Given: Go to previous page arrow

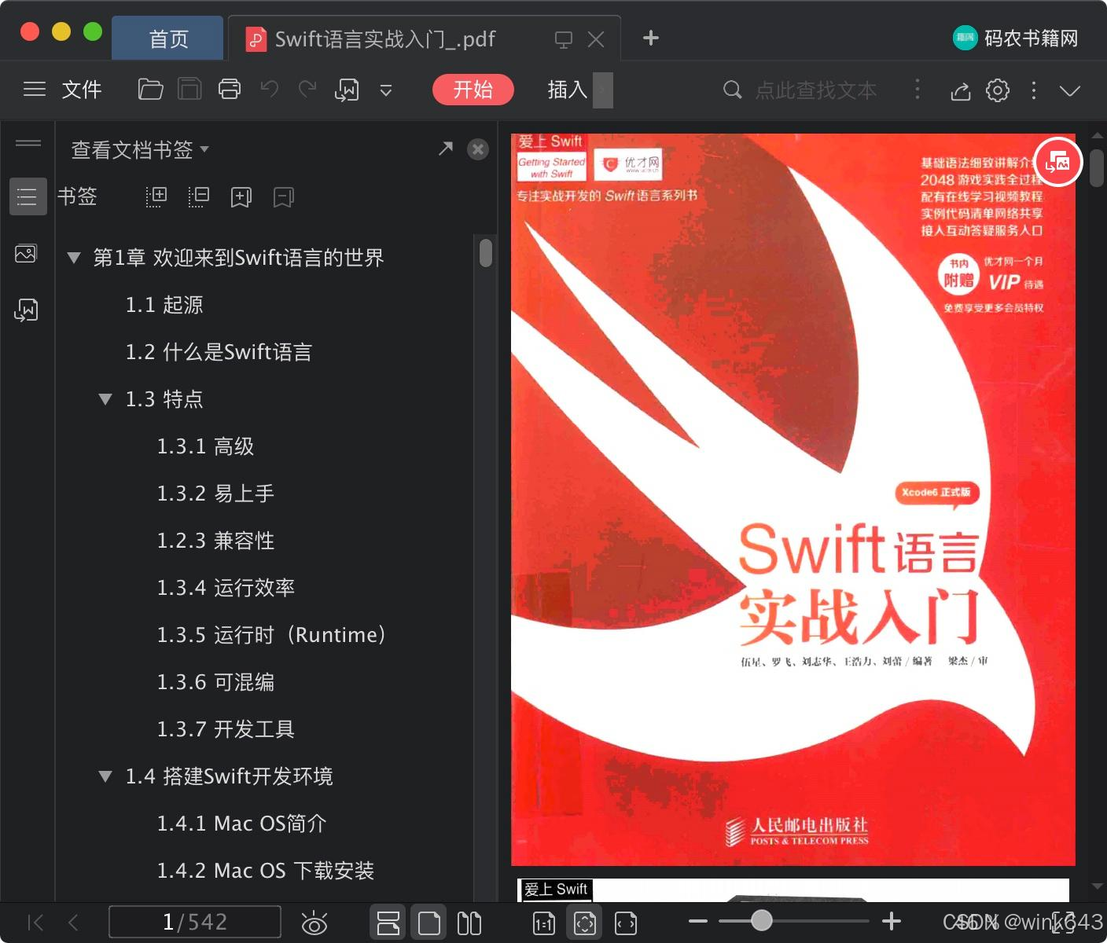Looking at the screenshot, I should coord(73,922).
